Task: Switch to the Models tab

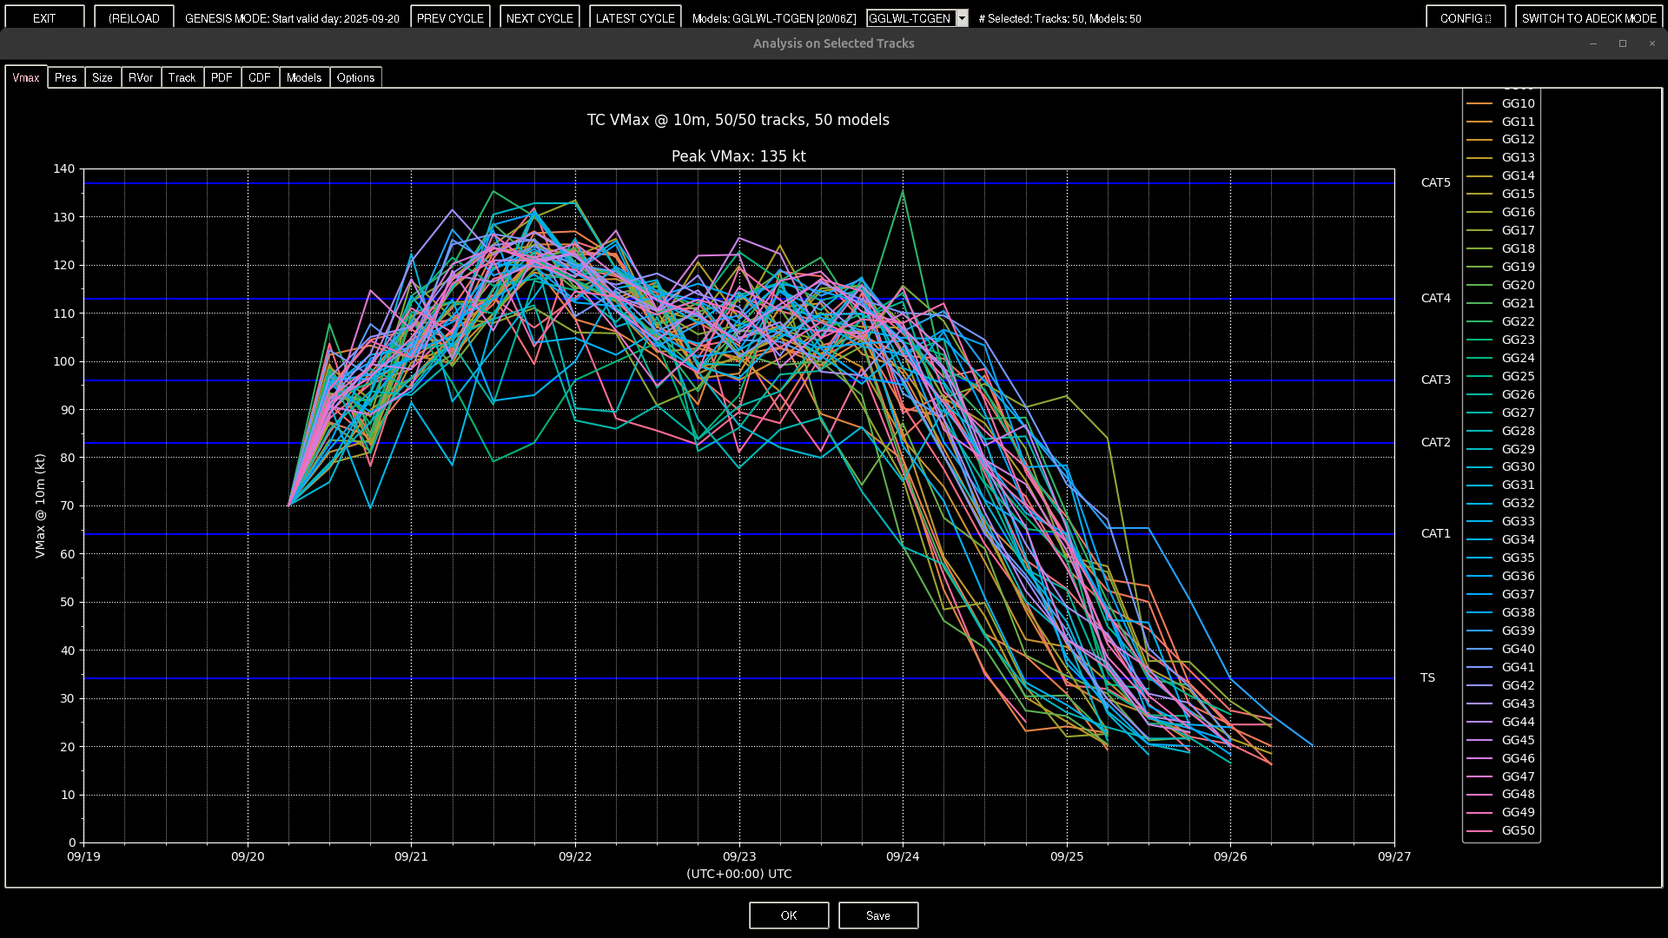Action: click(x=304, y=77)
